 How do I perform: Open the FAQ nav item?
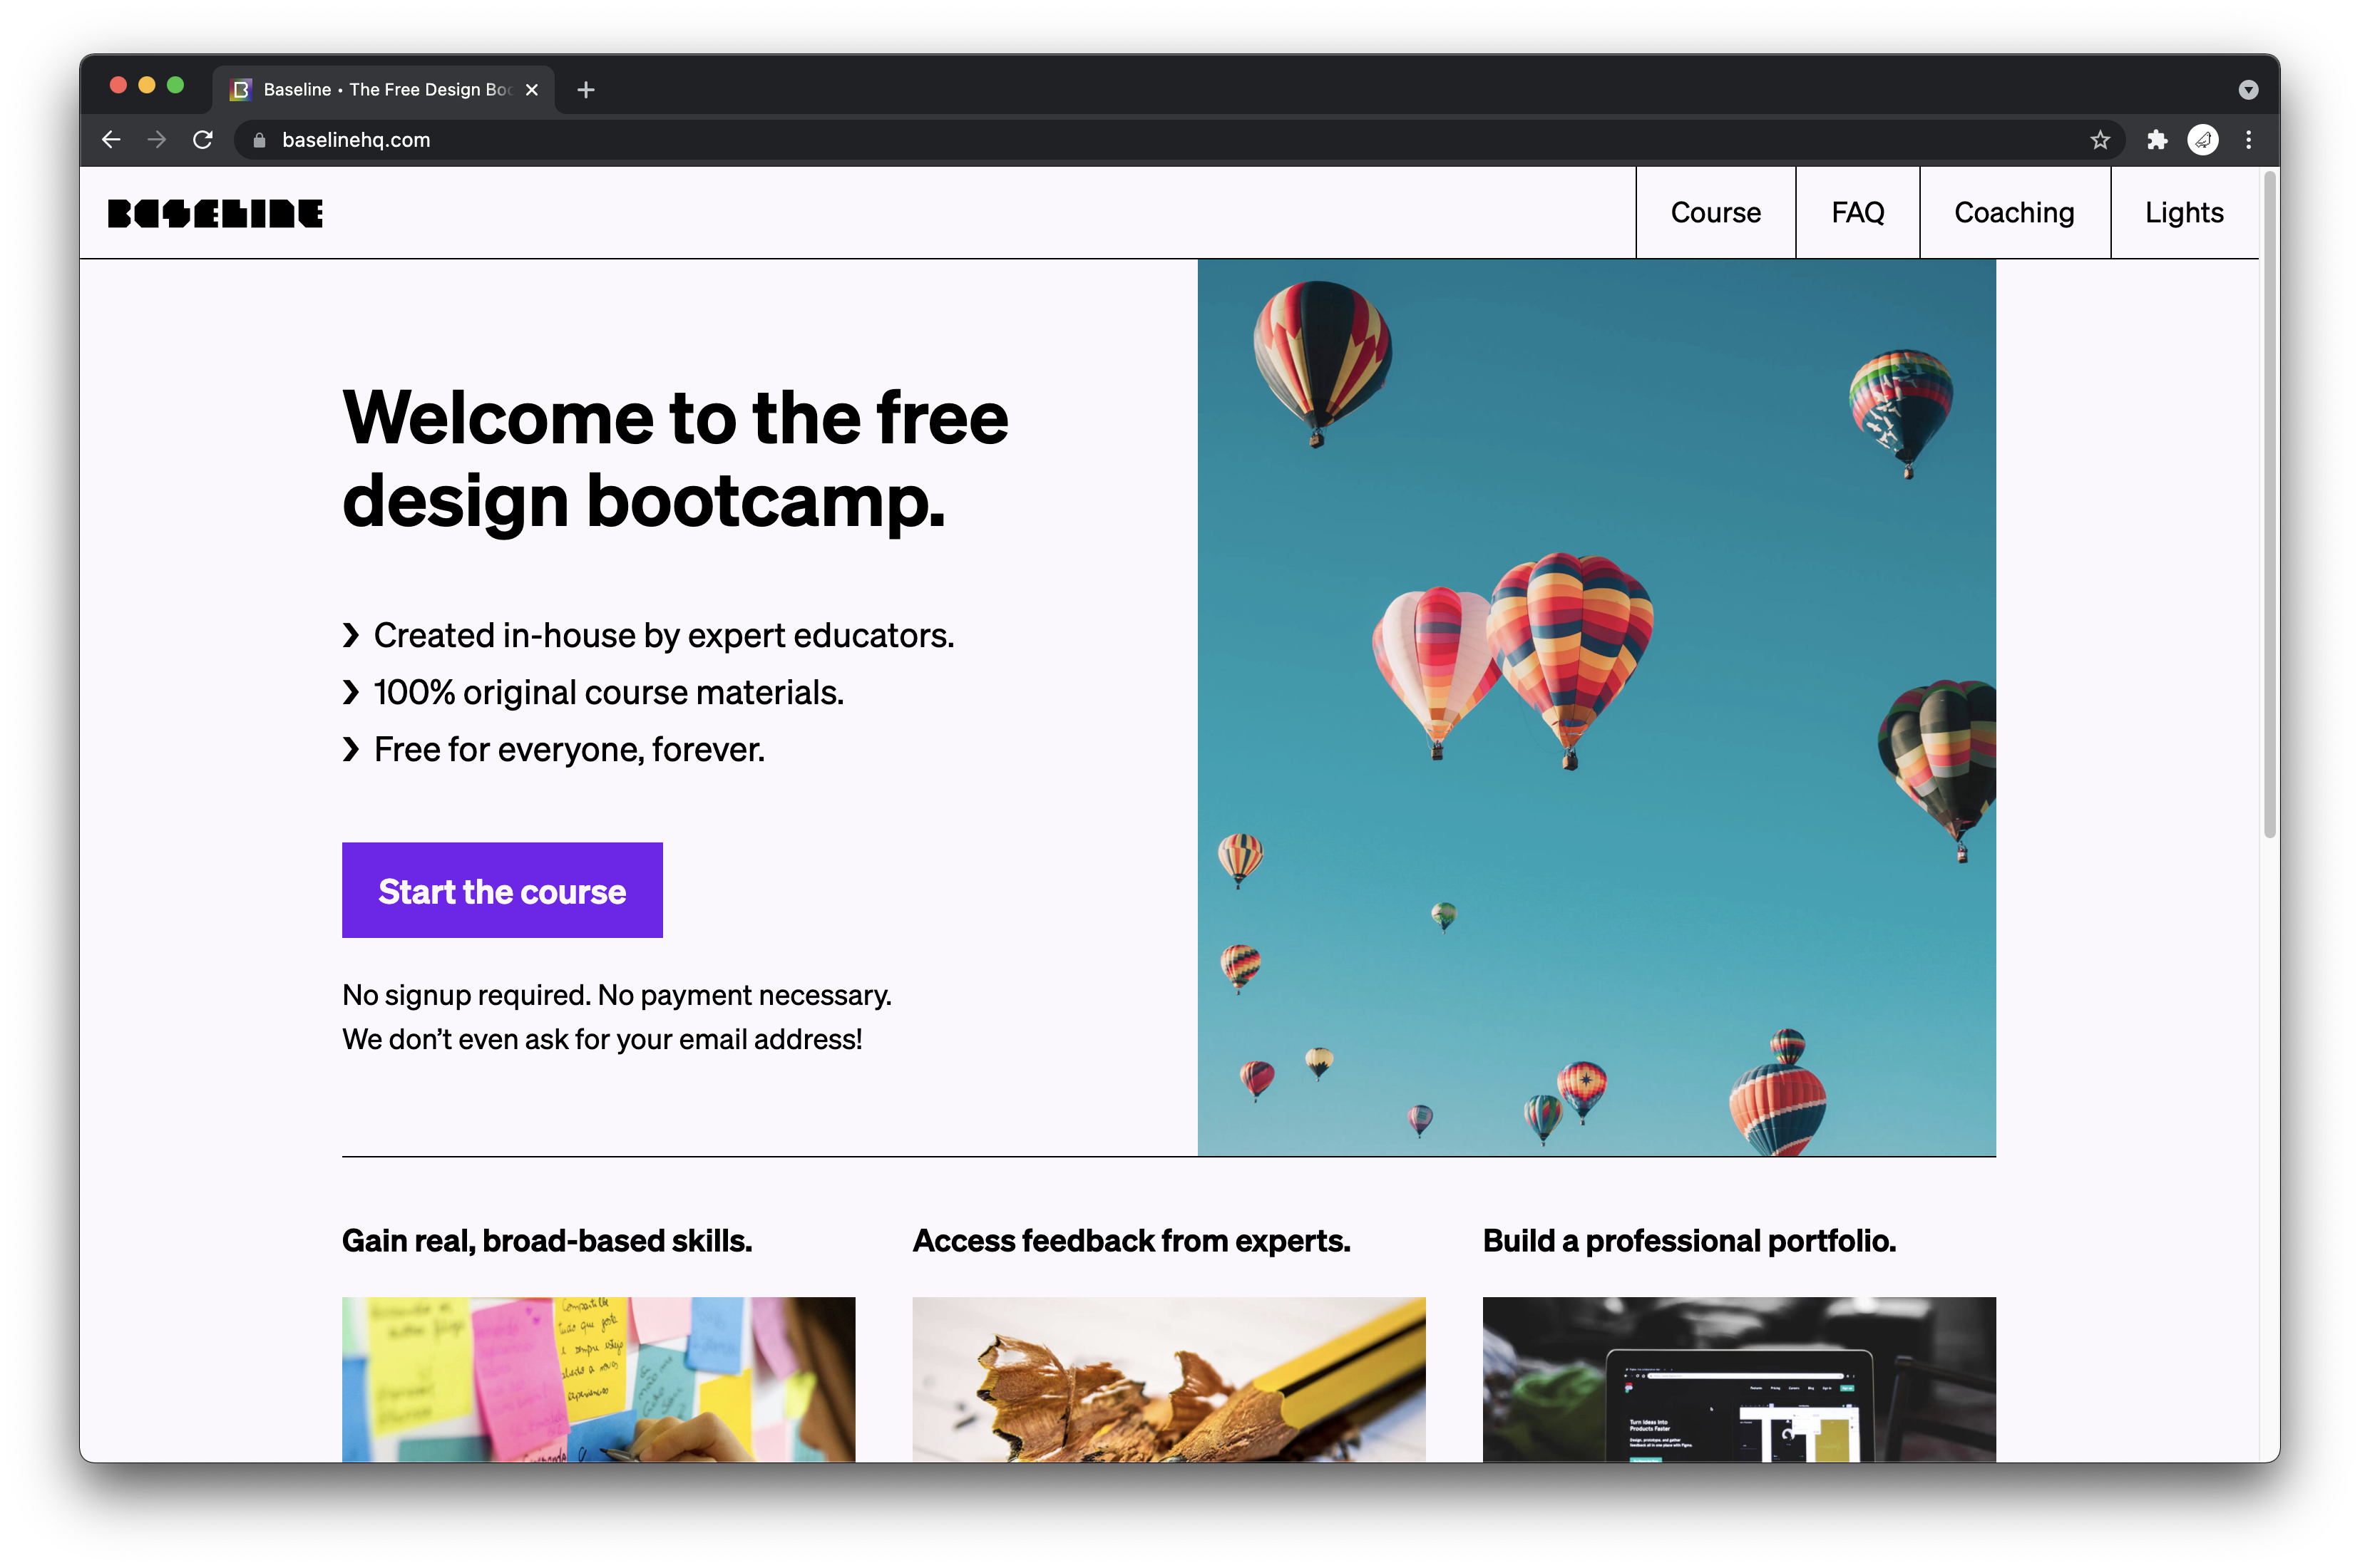tap(1858, 213)
